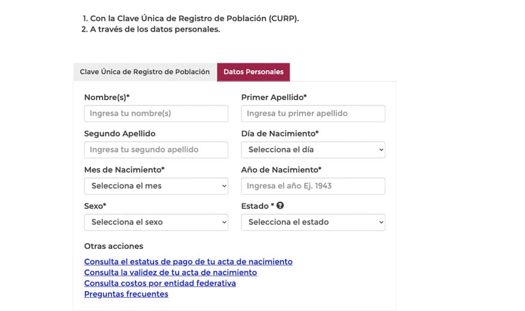Screen dimensions: 525x311
Task: Click the chevron arrow of Selecciona el día
Action: [381, 150]
